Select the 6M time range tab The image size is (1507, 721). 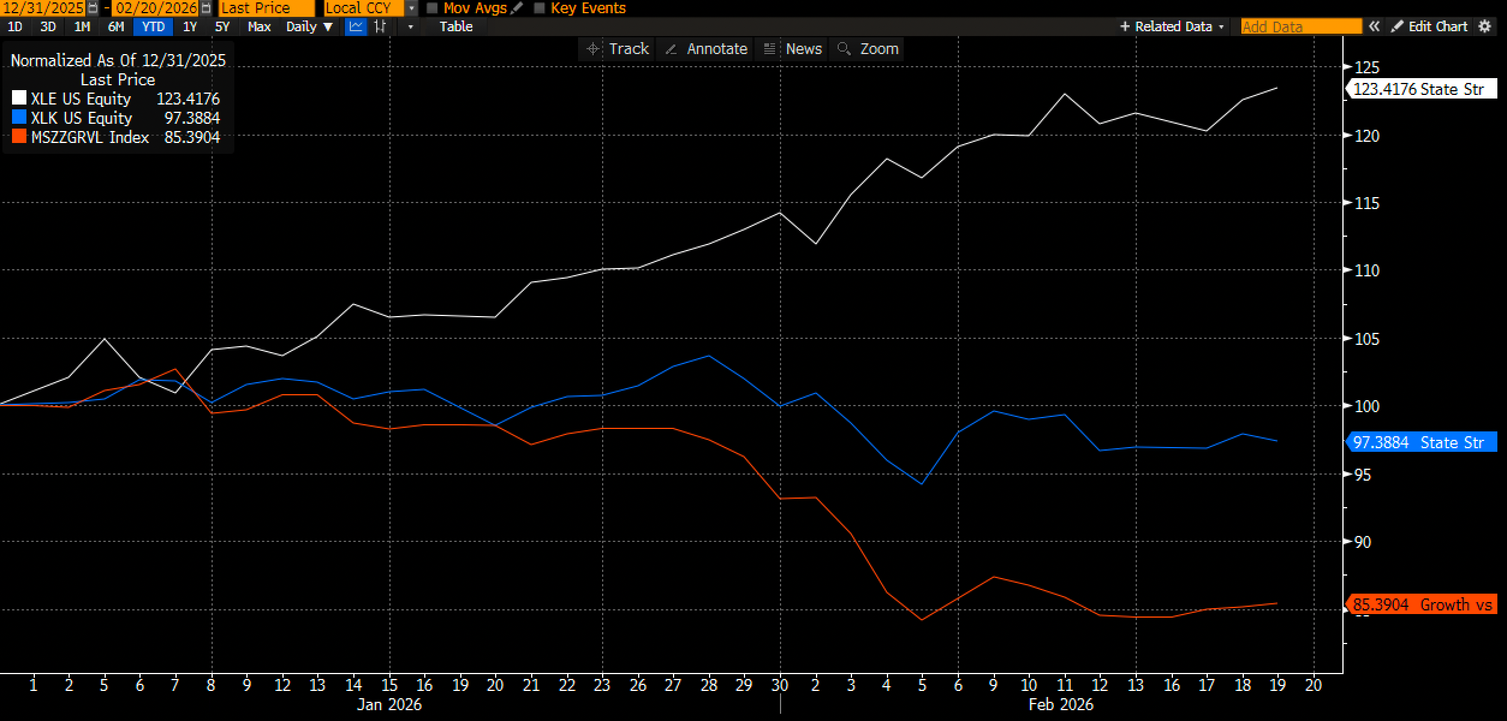tap(116, 26)
